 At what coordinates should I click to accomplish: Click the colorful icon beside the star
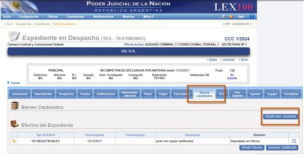click(x=224, y=17)
